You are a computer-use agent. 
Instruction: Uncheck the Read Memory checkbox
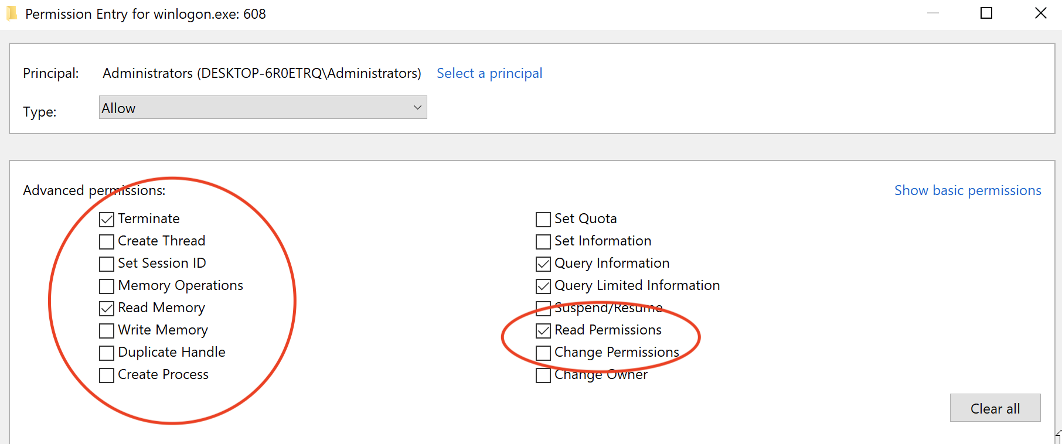107,309
